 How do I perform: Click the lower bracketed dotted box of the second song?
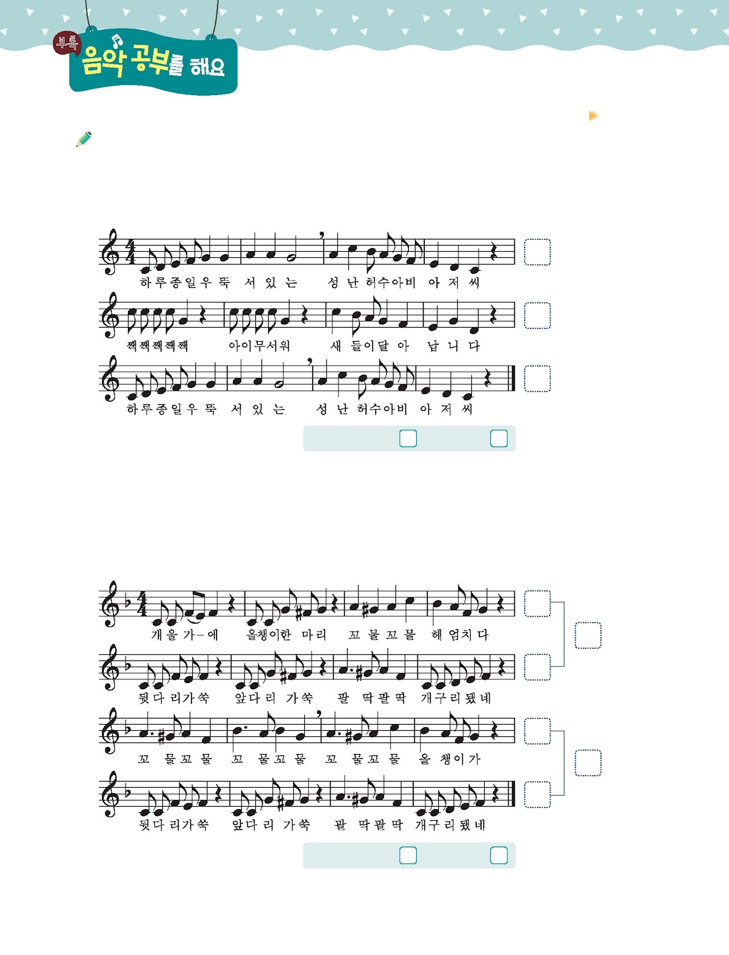pos(588,763)
